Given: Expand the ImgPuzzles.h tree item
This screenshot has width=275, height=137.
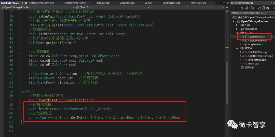Looking at the screenshot, I should (x=240, y=44).
